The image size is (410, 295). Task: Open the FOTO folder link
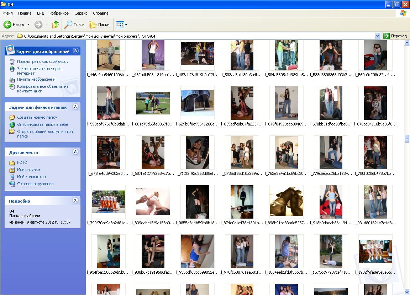click(x=22, y=162)
